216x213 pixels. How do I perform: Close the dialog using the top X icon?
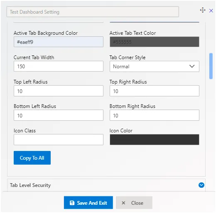point(211,11)
